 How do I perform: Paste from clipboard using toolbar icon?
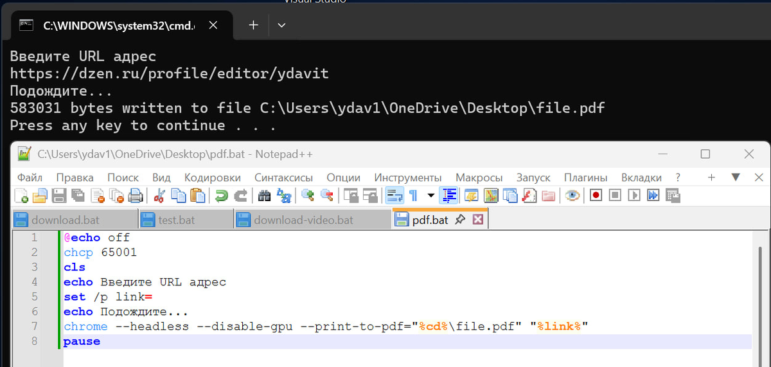point(198,195)
